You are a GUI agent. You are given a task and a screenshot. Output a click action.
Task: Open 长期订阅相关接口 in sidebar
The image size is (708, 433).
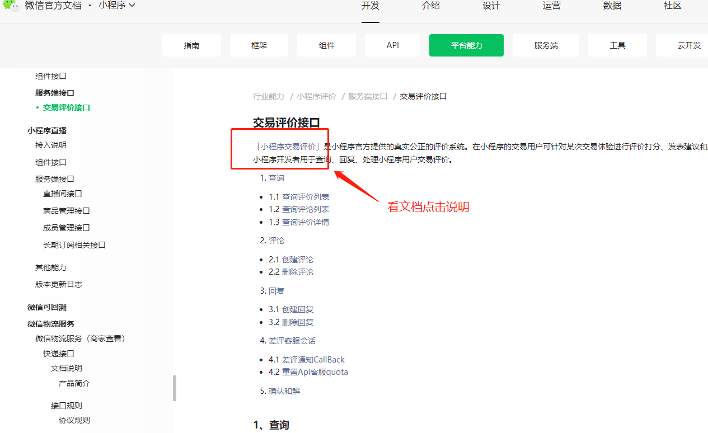[74, 245]
